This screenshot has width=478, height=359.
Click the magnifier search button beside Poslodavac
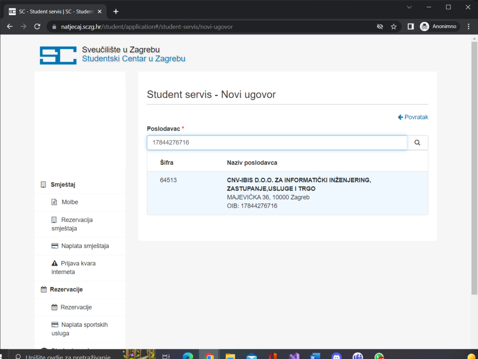pos(417,143)
